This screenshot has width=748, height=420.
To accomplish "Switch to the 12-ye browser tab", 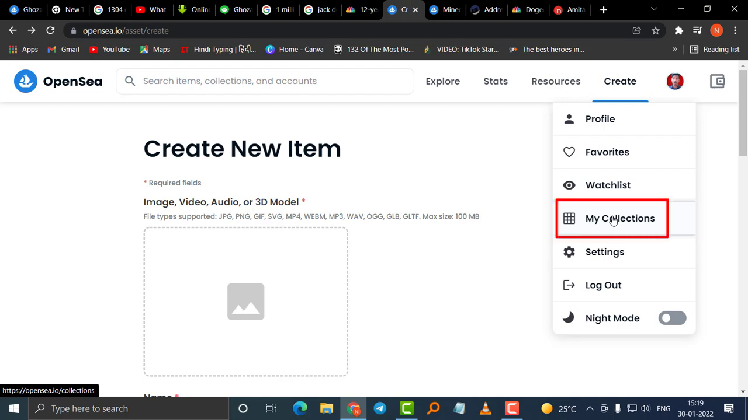I will tap(362, 10).
